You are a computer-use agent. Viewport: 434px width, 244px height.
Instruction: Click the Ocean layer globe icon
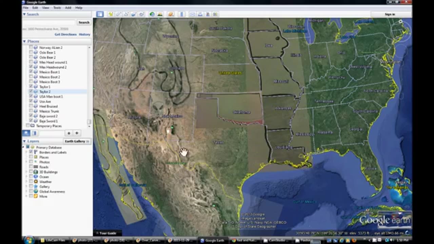[36, 177]
